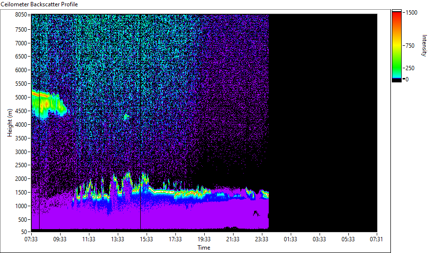The image size is (429, 253).
Task: Click the 05:33 time axis label
Action: click(x=348, y=239)
